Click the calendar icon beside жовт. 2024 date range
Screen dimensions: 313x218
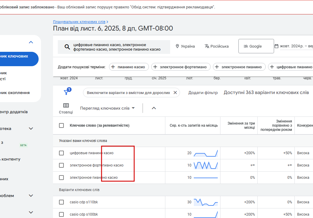click(x=276, y=46)
